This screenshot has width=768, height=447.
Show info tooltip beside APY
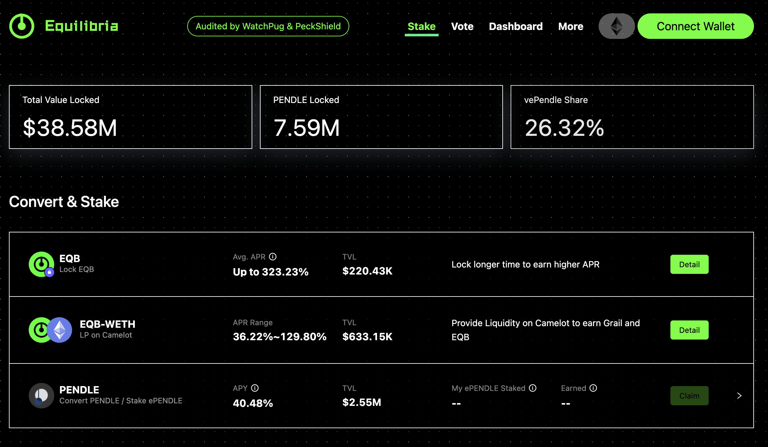pos(255,388)
